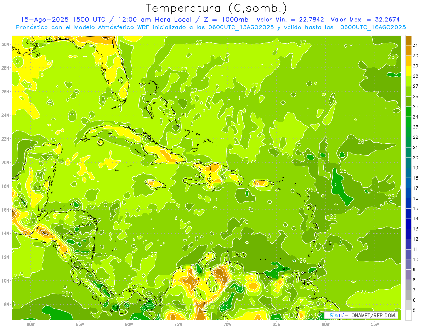Click the dark blue swatch between 12 and 13

[408, 234]
